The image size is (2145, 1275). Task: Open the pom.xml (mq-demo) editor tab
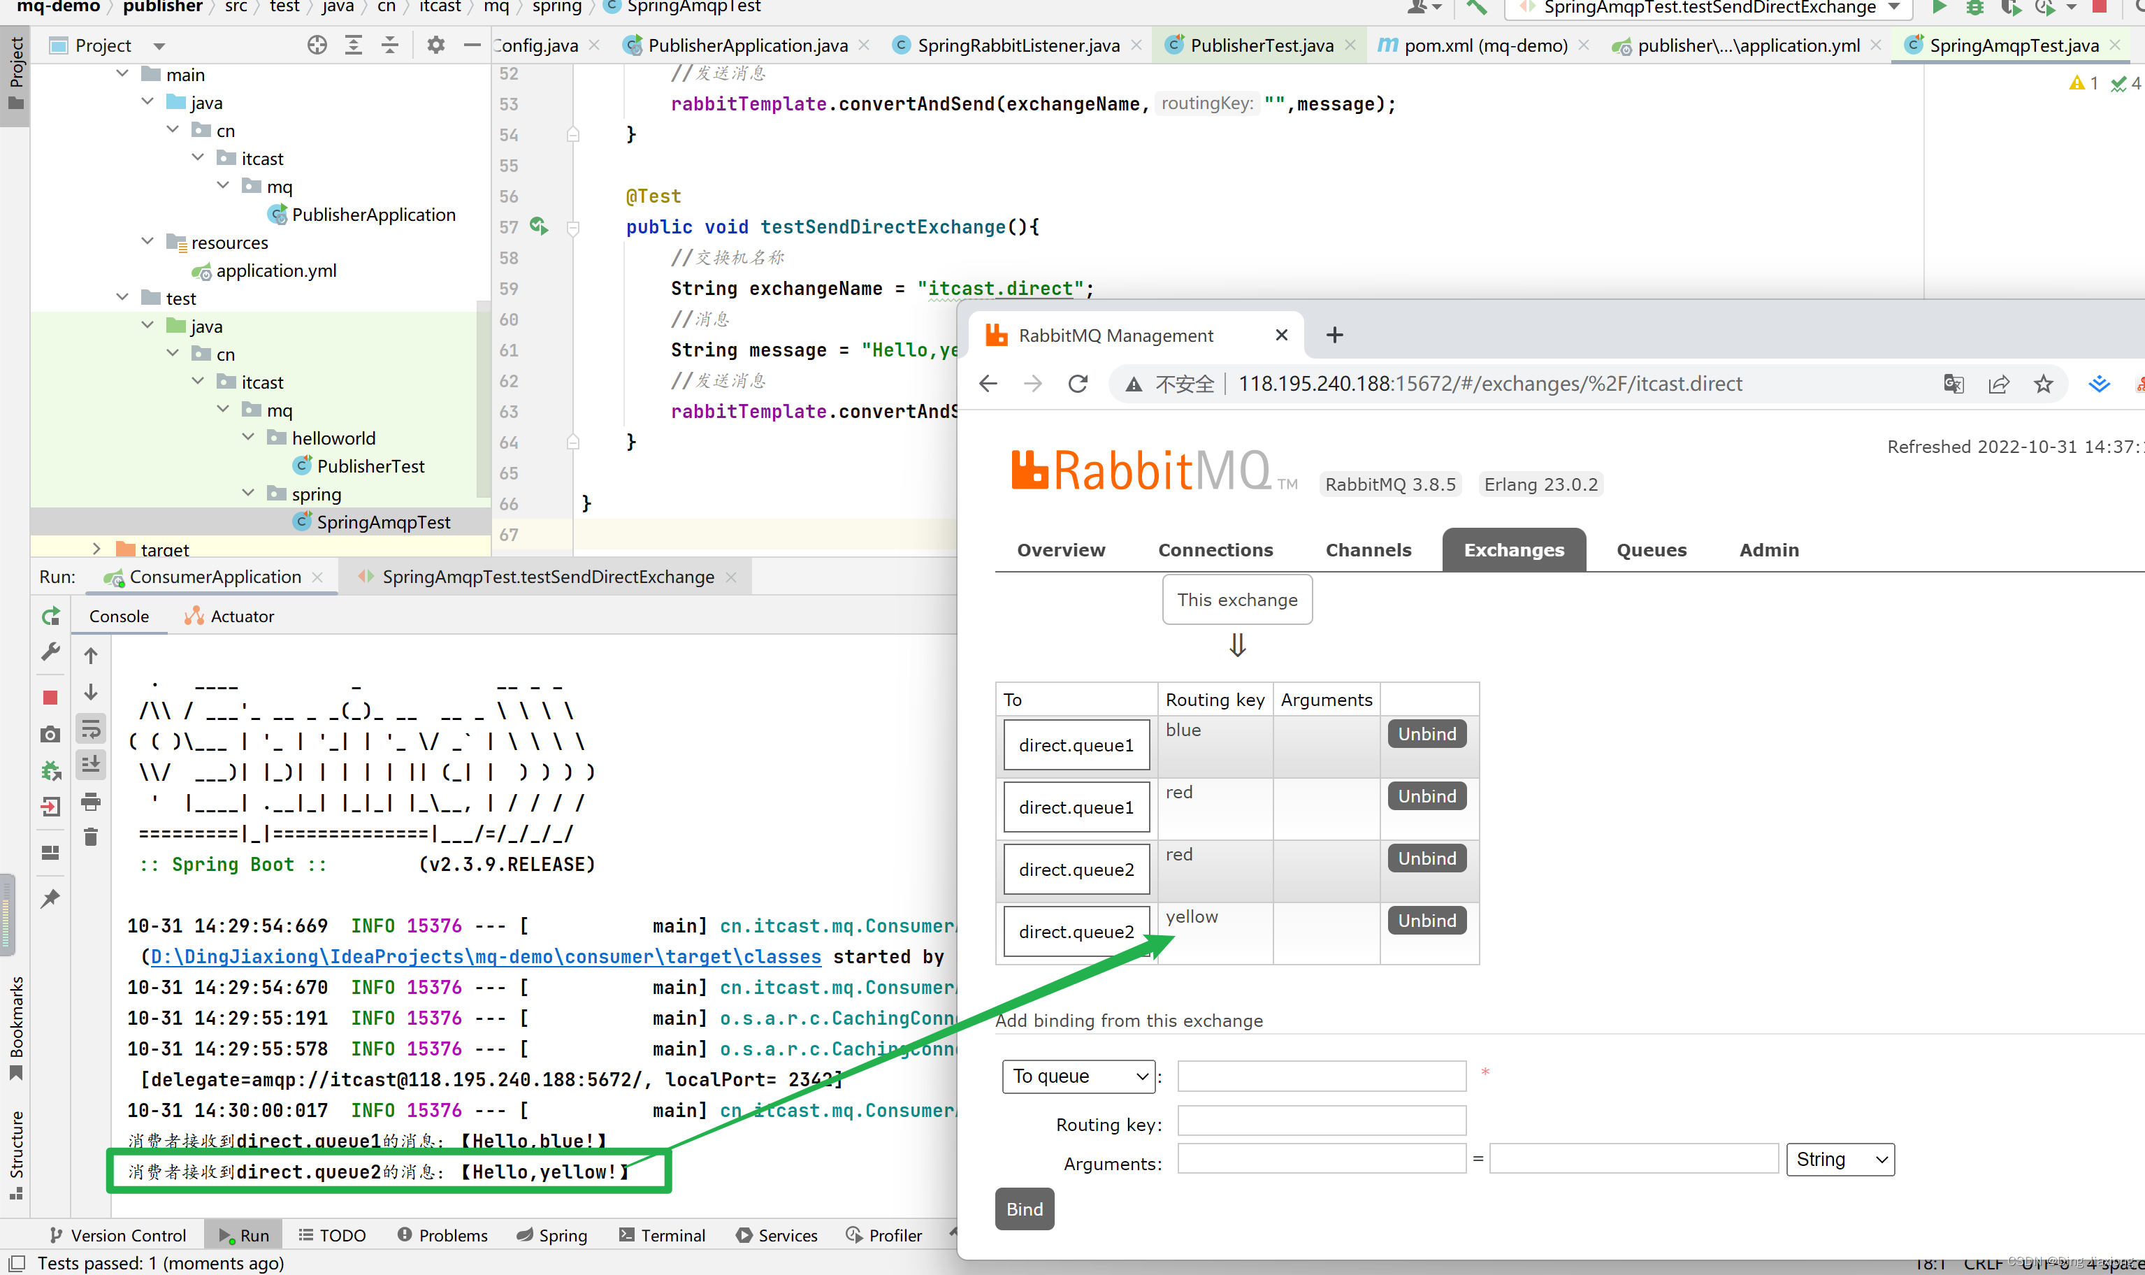(x=1485, y=45)
